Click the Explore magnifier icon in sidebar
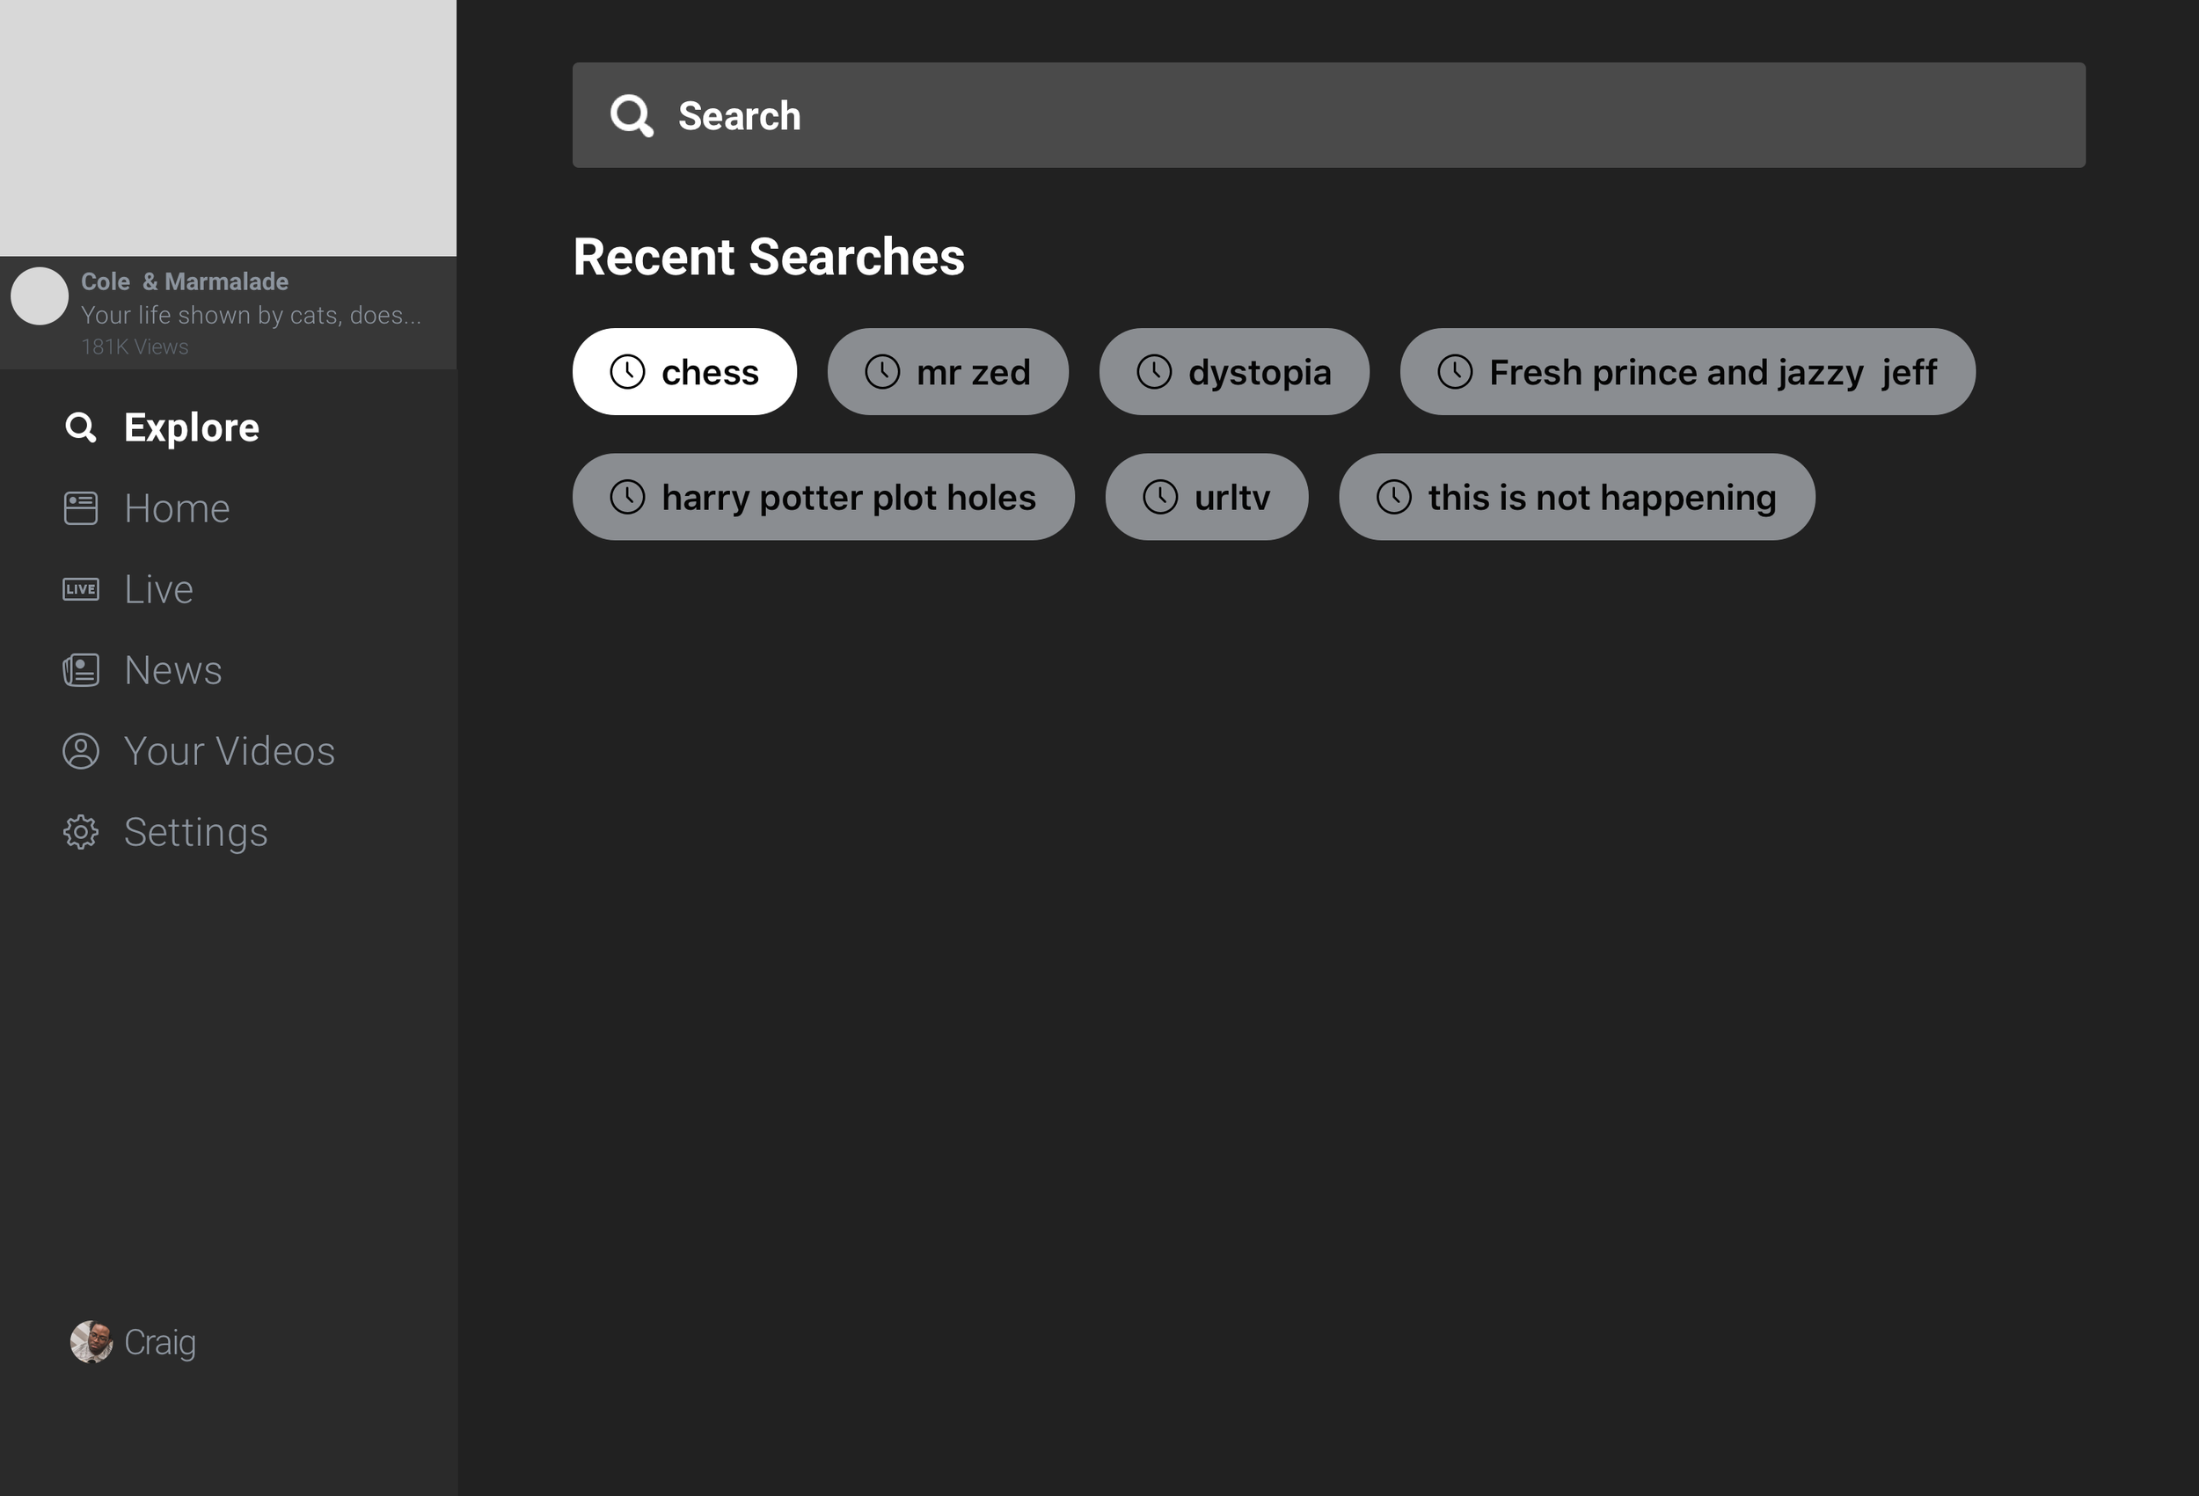Viewport: 2199px width, 1496px height. pos(80,427)
